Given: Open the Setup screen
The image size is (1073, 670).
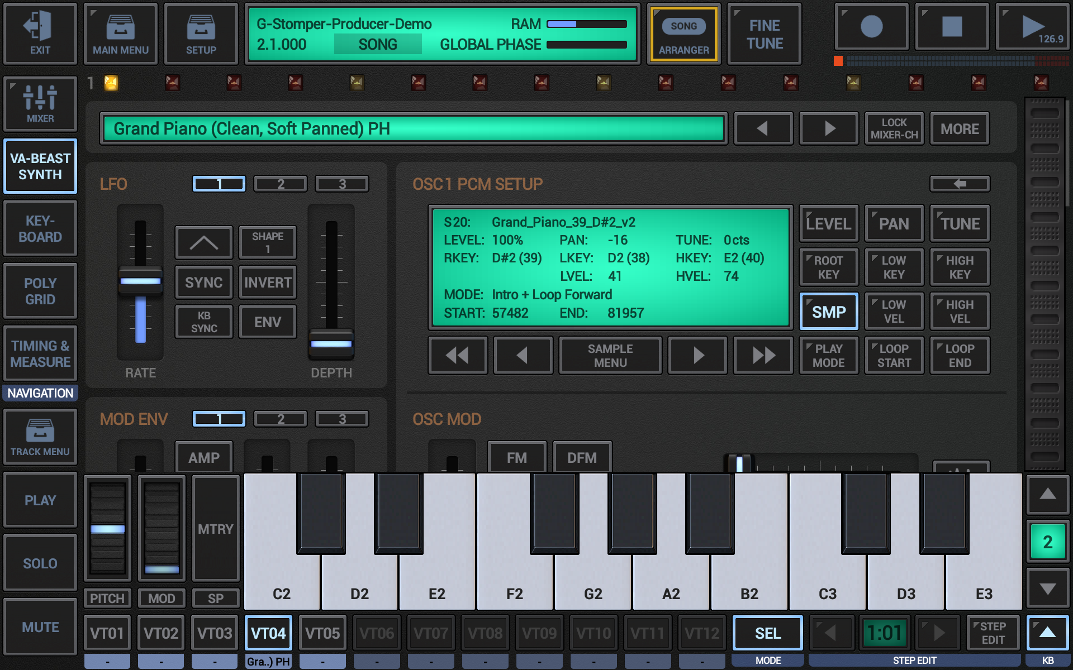Looking at the screenshot, I should click(x=201, y=33).
